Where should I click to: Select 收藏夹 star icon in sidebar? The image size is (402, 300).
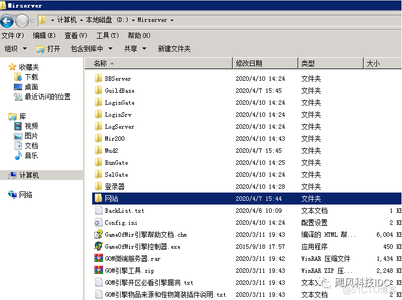pos(12,67)
